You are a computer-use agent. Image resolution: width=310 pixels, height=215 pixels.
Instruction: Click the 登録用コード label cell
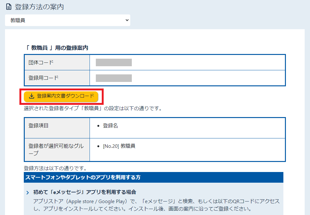[x=57, y=78]
